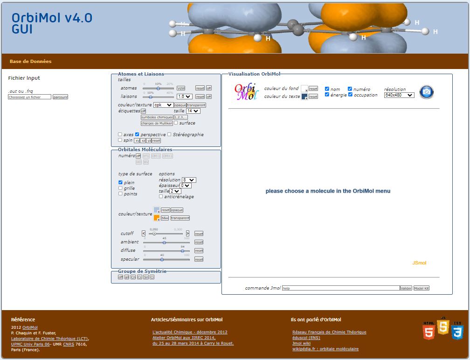Open the liaisons 1.6 dropdown
Screen dimensions: 470x360
click(x=184, y=97)
